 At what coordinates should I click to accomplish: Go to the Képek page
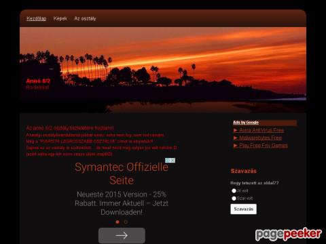(60, 18)
